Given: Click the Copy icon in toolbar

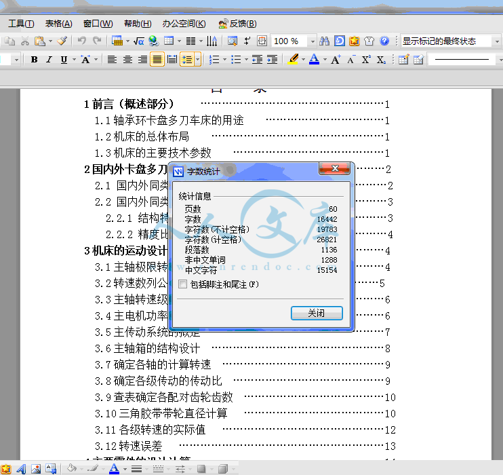Looking at the screenshot, I should 9,41.
